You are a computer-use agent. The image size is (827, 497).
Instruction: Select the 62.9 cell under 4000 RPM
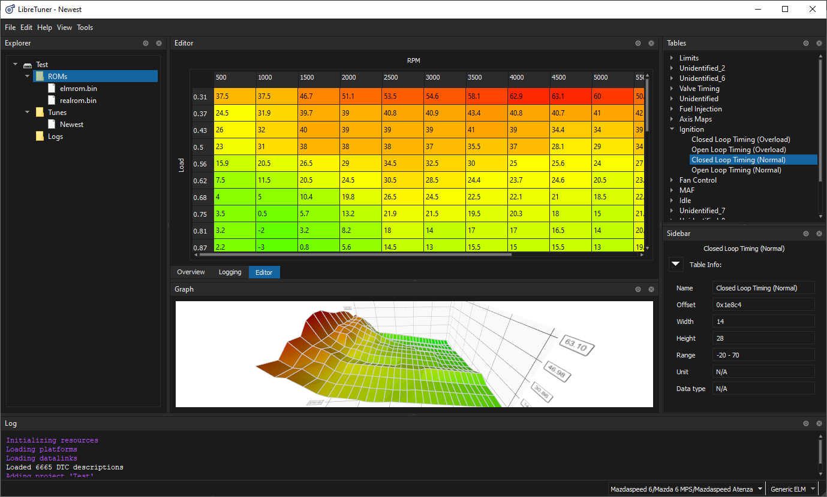(528, 96)
